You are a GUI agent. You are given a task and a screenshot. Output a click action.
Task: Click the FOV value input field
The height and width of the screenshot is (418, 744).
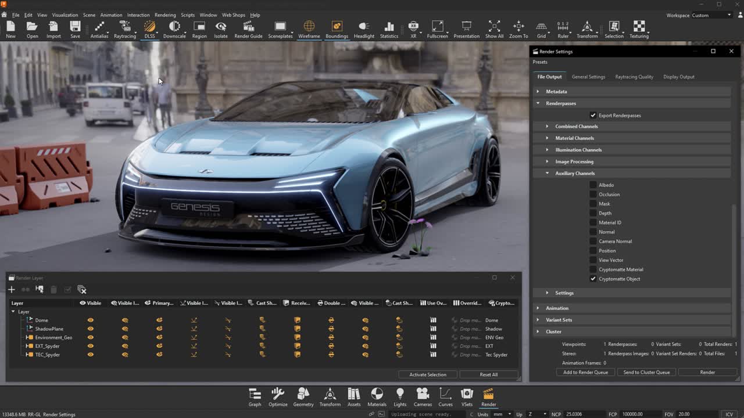tap(694, 414)
